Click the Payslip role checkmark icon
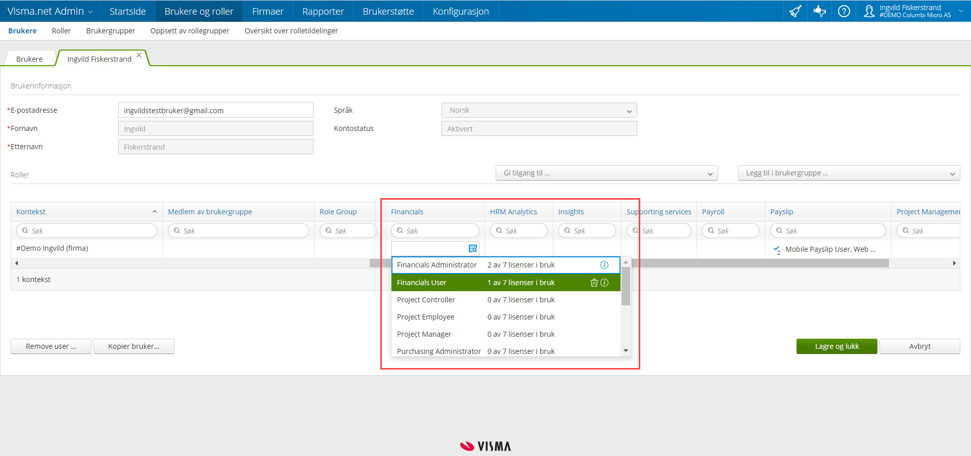This screenshot has width=971, height=456. pos(777,249)
